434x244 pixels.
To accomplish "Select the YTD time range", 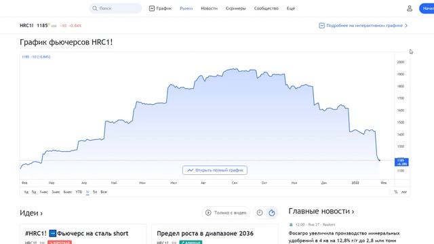I will click(x=79, y=192).
